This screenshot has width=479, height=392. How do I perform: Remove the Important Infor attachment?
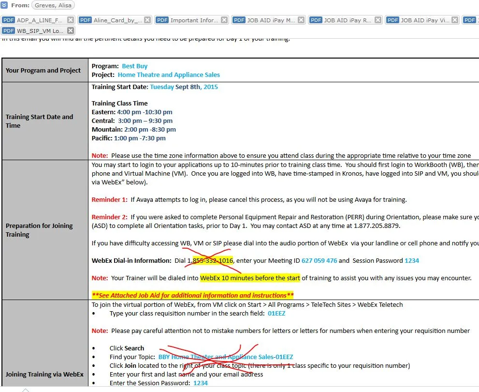click(224, 20)
